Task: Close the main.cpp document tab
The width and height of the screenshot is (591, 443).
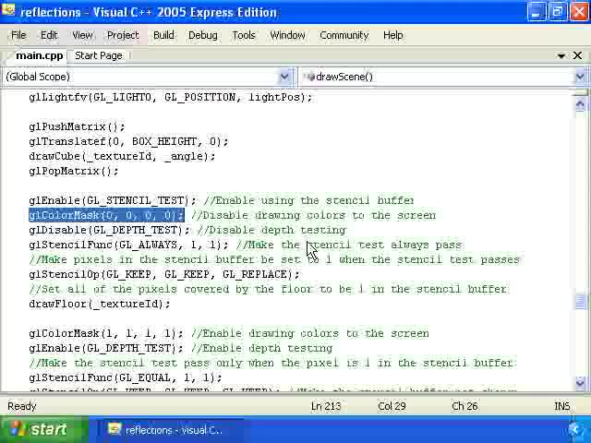Action: pos(577,55)
